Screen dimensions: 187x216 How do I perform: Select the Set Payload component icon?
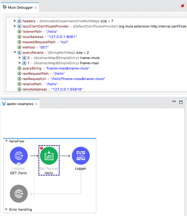point(49,156)
